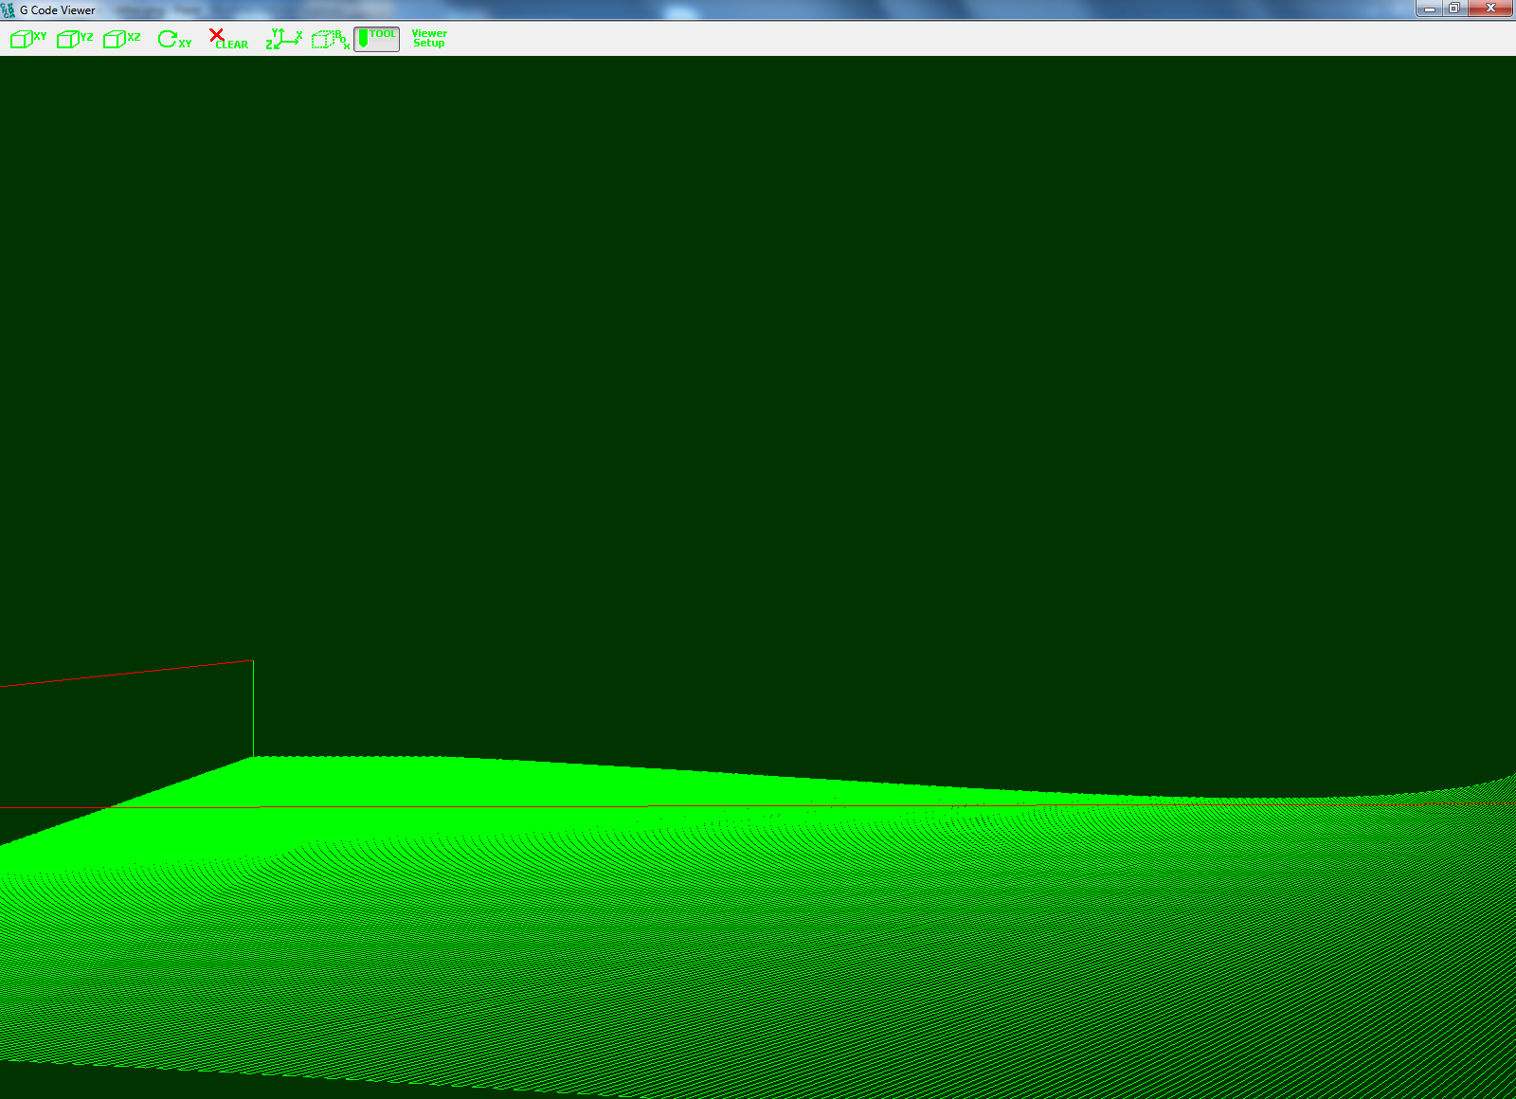The image size is (1516, 1099).
Task: Toggle the XYZ axis display
Action: [283, 39]
